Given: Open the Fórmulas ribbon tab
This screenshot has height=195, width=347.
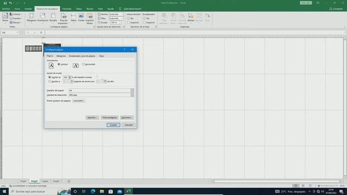Looking at the screenshot, I should pyautogui.click(x=67, y=9).
